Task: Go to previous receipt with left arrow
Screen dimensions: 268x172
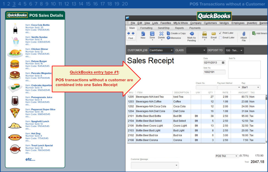Action: click(129, 33)
